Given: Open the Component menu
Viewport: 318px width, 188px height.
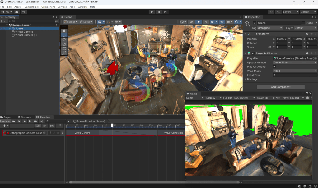Looking at the screenshot, I should [x=48, y=7].
